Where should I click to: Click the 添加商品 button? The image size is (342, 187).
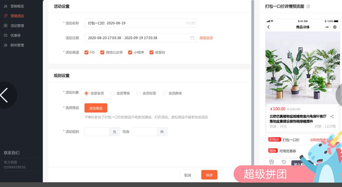click(96, 108)
